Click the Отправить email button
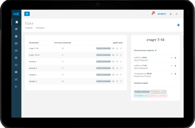The image size is (195, 128). point(158,92)
